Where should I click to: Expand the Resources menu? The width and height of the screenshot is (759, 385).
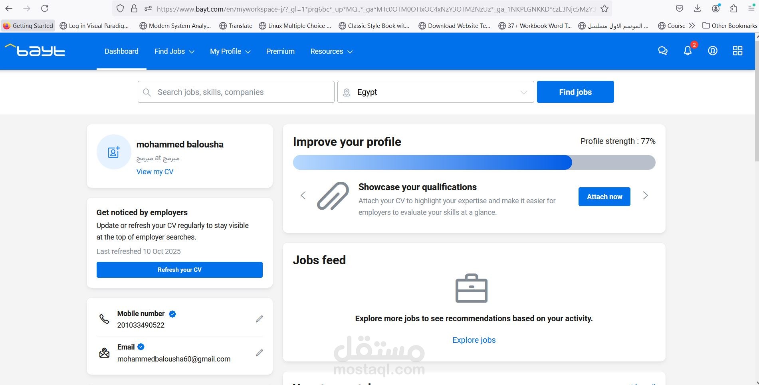(331, 51)
